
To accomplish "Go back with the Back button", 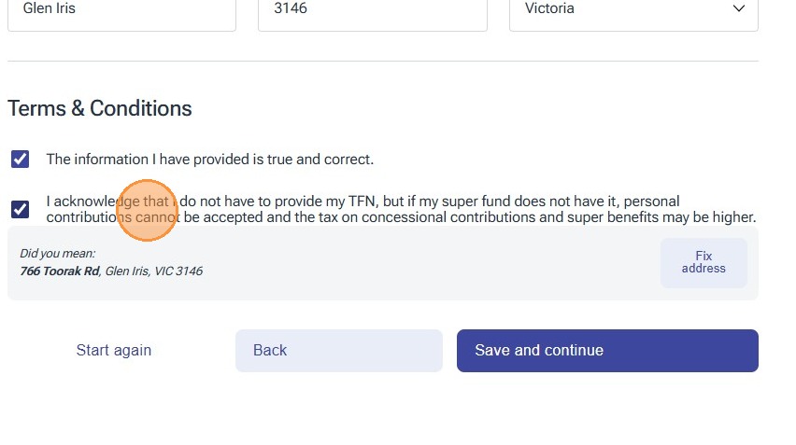I will (x=338, y=351).
